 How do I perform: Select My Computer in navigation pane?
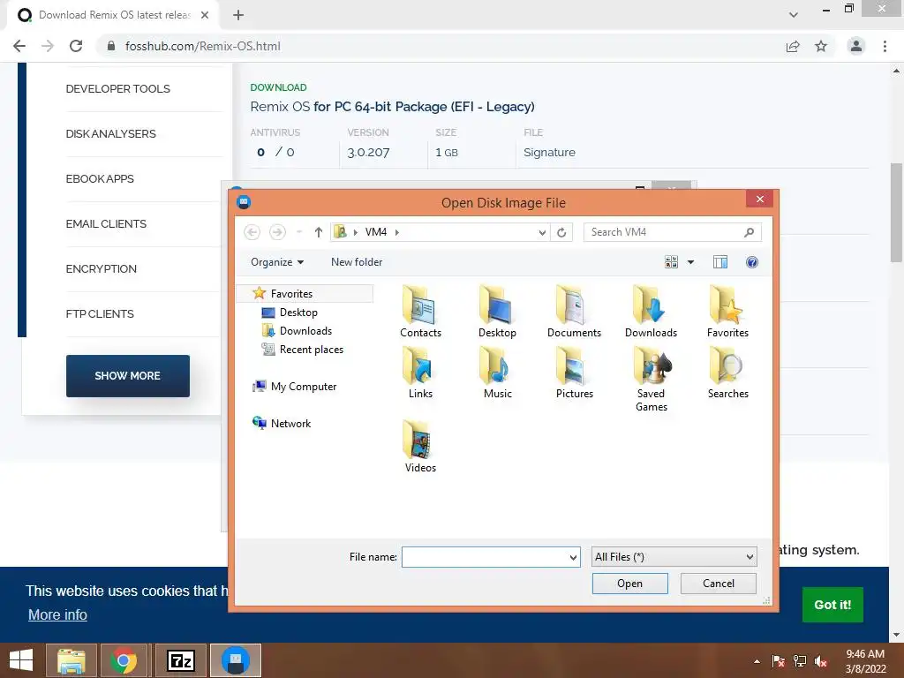point(304,387)
